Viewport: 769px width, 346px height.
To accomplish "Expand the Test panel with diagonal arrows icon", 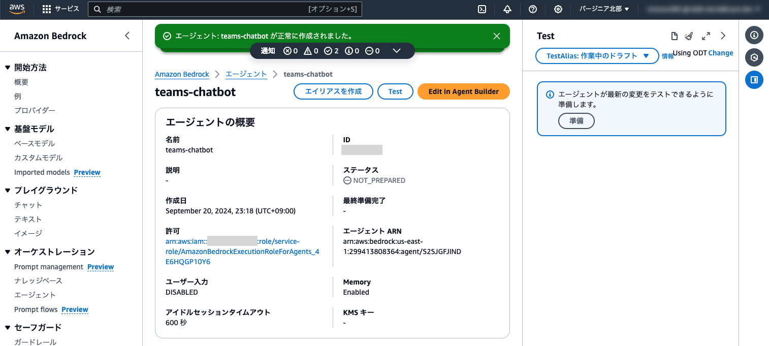I will (706, 36).
